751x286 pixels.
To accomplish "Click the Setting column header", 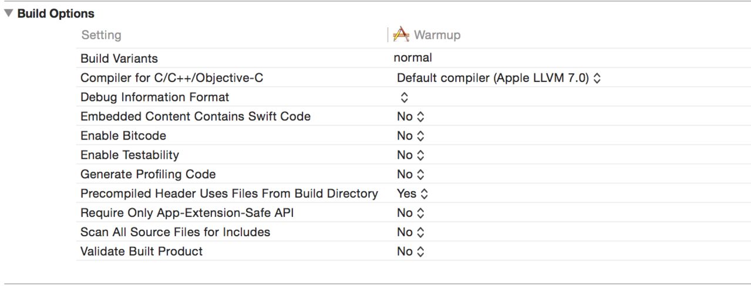I will coord(101,35).
